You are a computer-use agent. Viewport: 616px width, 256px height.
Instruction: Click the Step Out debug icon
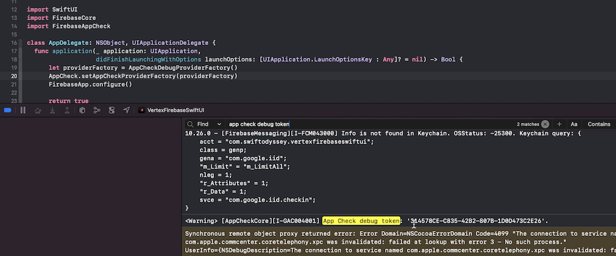coord(67,110)
